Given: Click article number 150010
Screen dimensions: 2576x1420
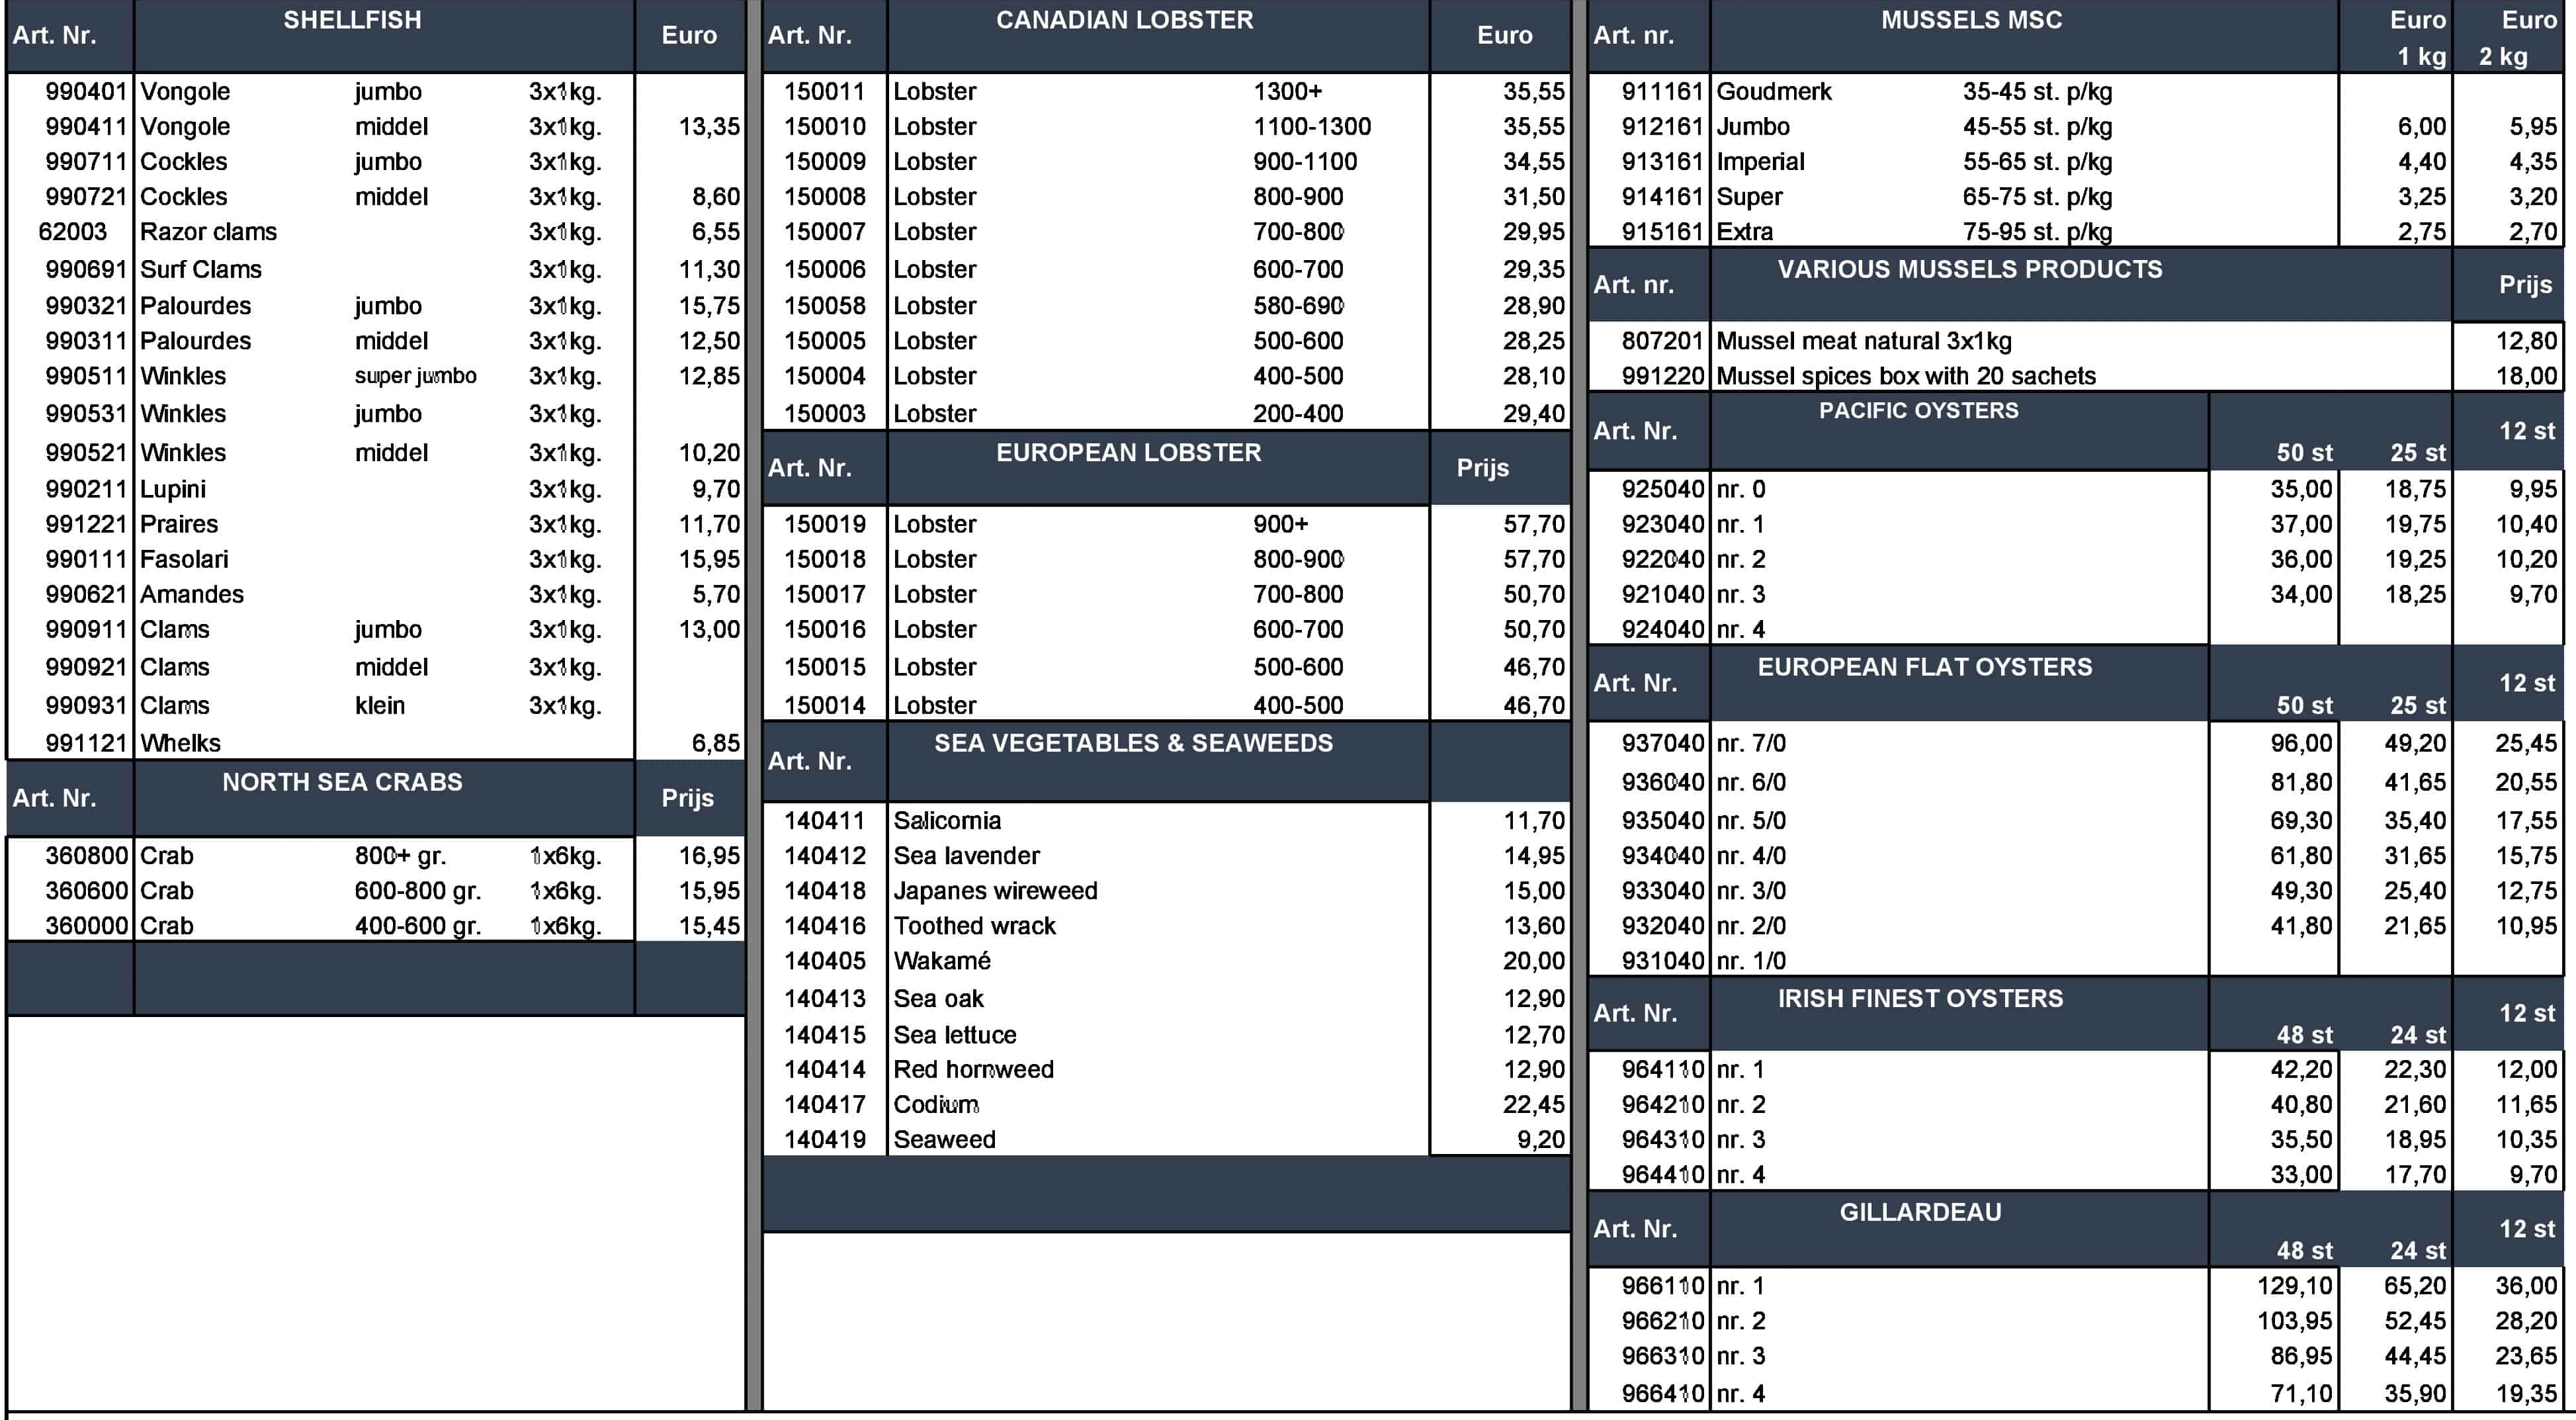Looking at the screenshot, I should (824, 127).
